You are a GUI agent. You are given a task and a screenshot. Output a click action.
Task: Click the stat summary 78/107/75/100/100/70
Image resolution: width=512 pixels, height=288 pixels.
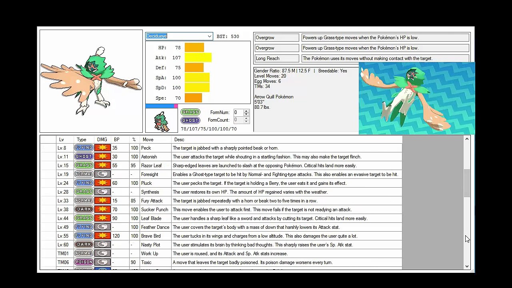coord(209,129)
